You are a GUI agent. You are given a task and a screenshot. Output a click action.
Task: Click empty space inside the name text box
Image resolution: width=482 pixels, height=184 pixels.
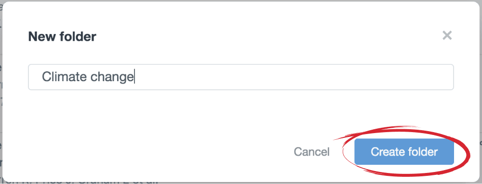click(292, 77)
